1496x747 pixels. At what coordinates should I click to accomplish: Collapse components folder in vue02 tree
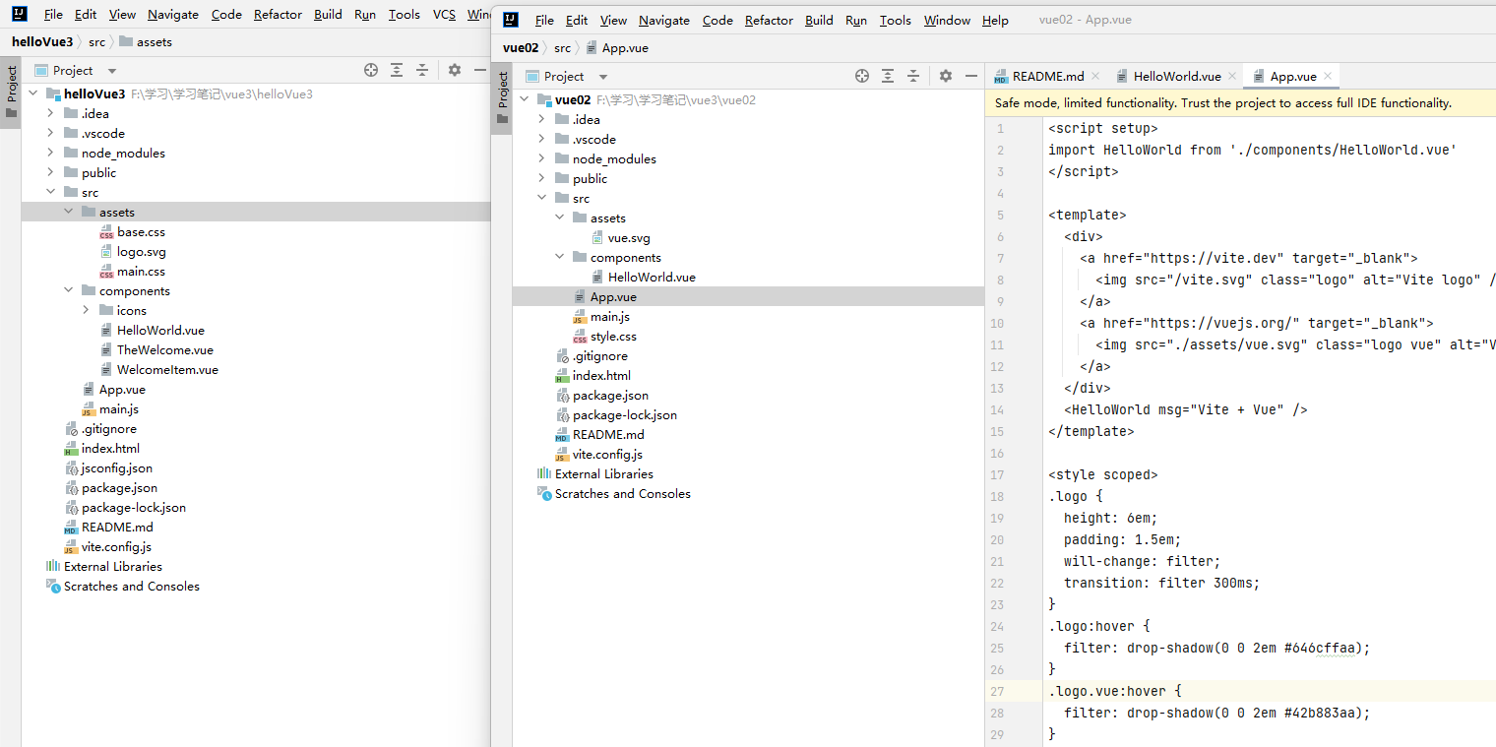[x=559, y=257]
